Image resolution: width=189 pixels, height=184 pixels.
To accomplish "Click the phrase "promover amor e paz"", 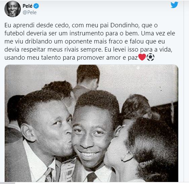I will tap(107, 58).
